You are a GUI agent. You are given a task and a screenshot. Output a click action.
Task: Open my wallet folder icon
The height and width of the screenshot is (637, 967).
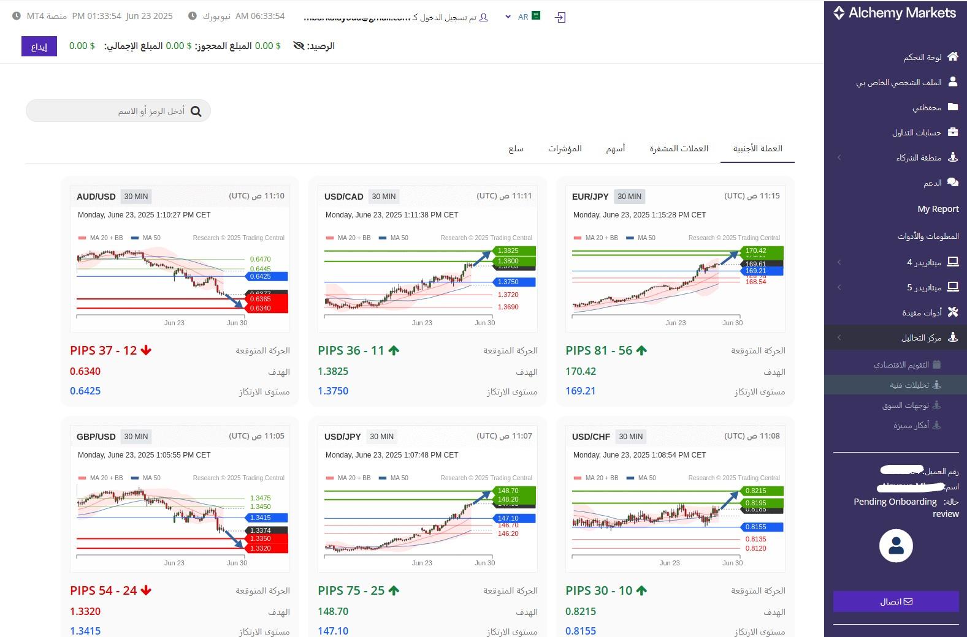[953, 107]
